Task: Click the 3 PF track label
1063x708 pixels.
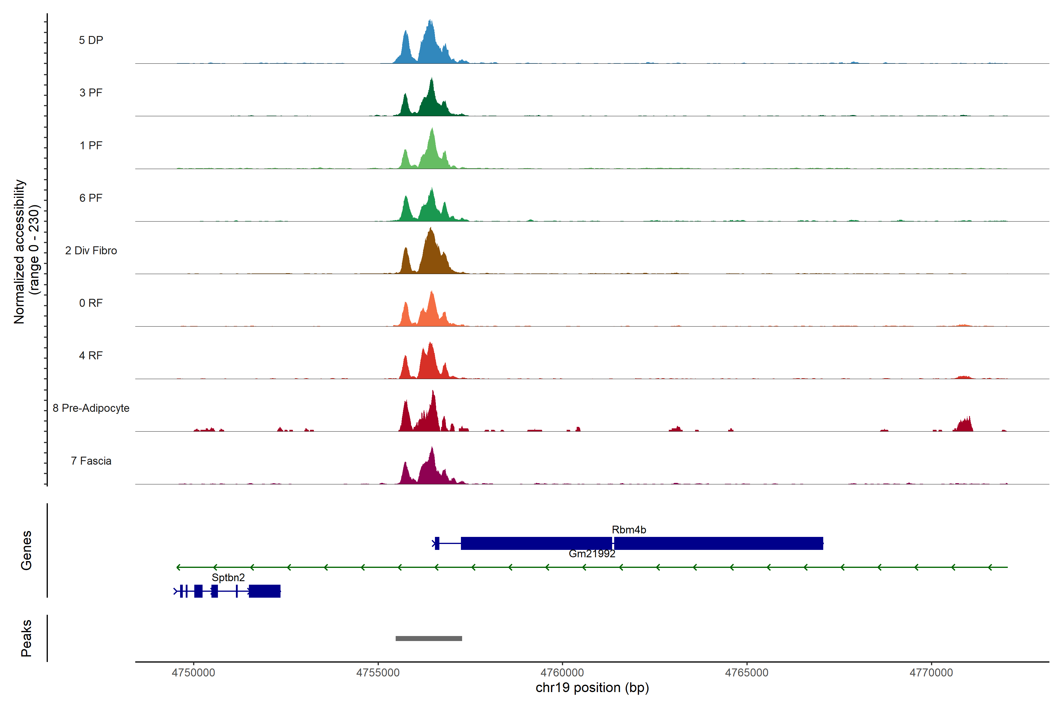Action: (x=91, y=93)
